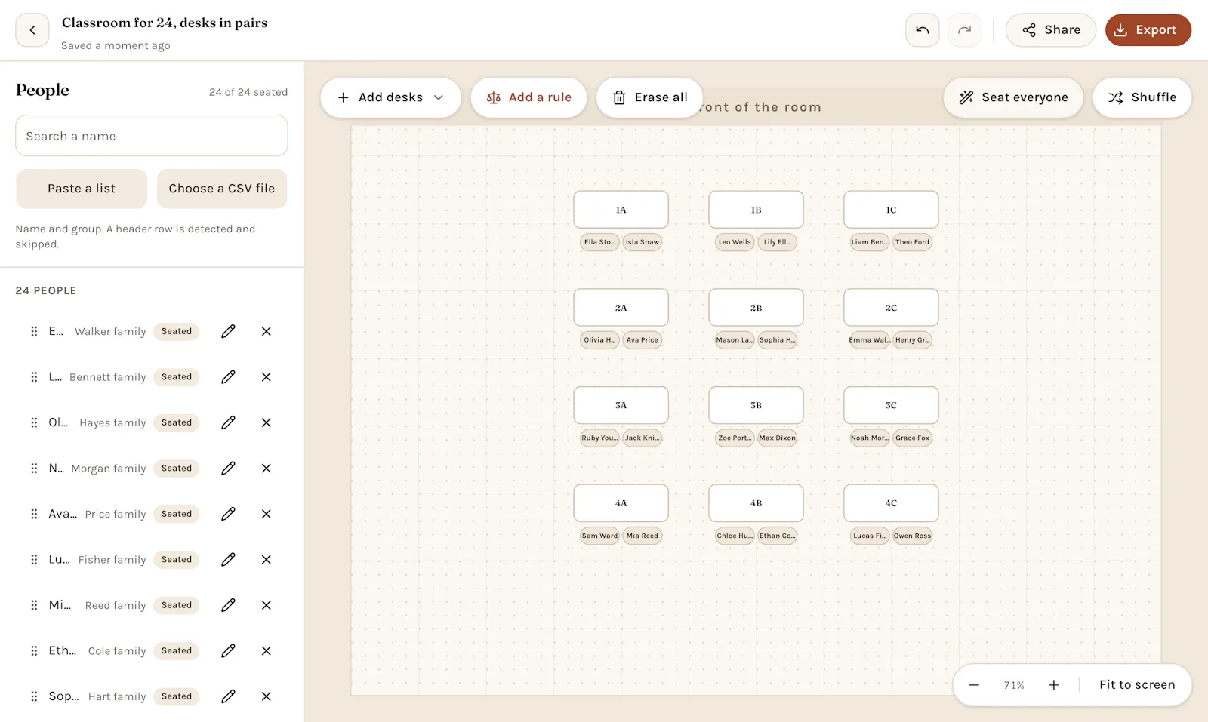Remove the Bennett family person

coord(267,377)
